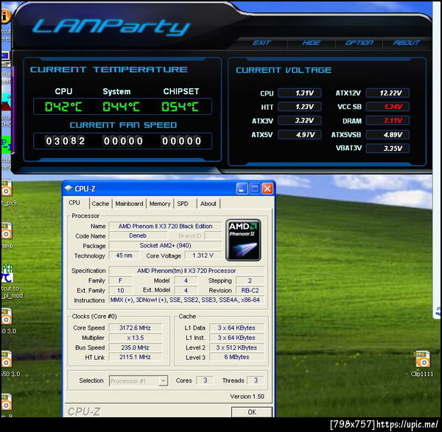Image resolution: width=442 pixels, height=432 pixels.
Task: Click the HIDE button in LANParty
Action: pos(311,43)
